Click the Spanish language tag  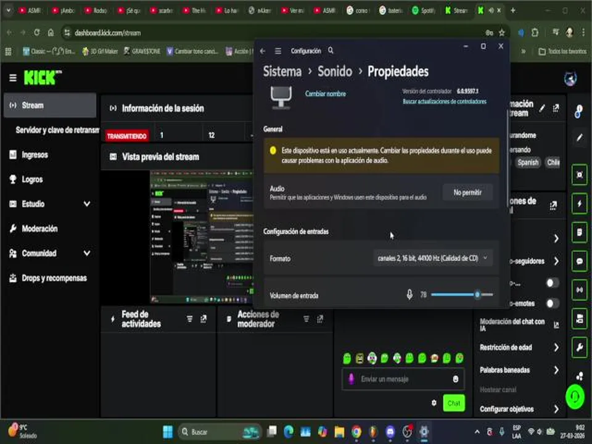[x=528, y=162]
